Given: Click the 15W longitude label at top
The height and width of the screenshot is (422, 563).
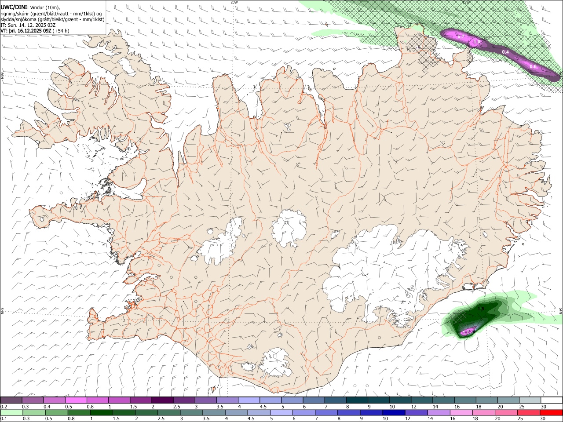Looking at the screenshot, I should click(x=466, y=2).
